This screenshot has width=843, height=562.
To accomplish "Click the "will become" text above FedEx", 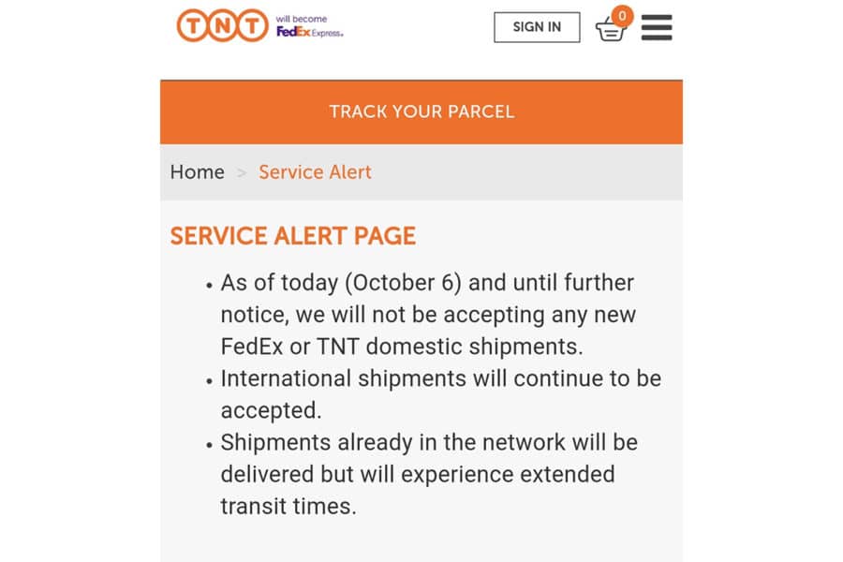I will [x=301, y=19].
